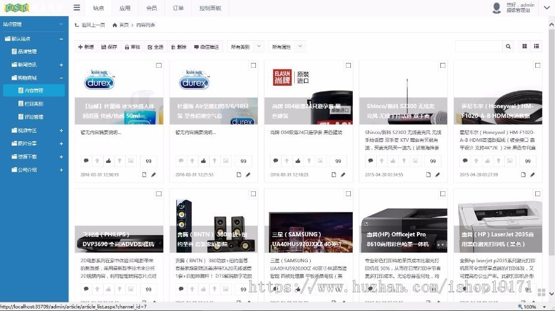Click the 新增 add button
555x311 pixels.
(86, 47)
